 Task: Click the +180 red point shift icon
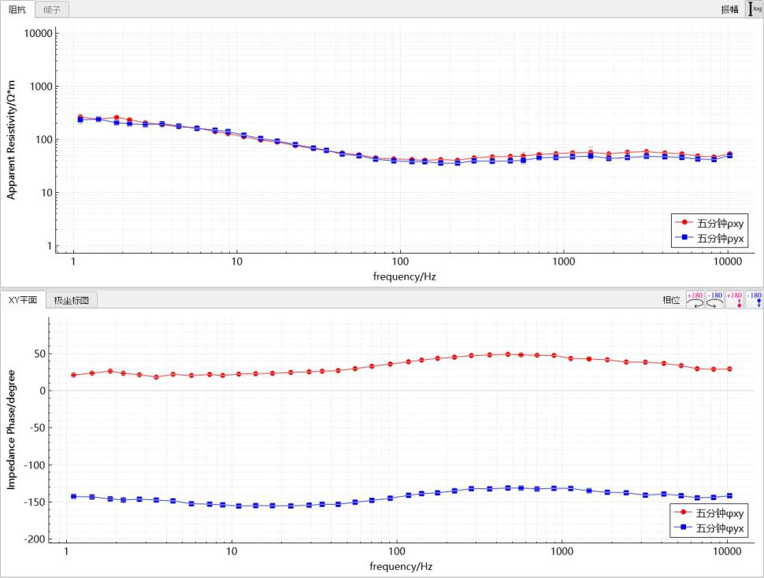(x=735, y=299)
